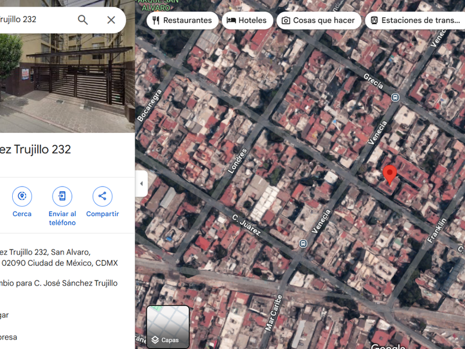Choose the Cosas que hacer chip

point(318,20)
